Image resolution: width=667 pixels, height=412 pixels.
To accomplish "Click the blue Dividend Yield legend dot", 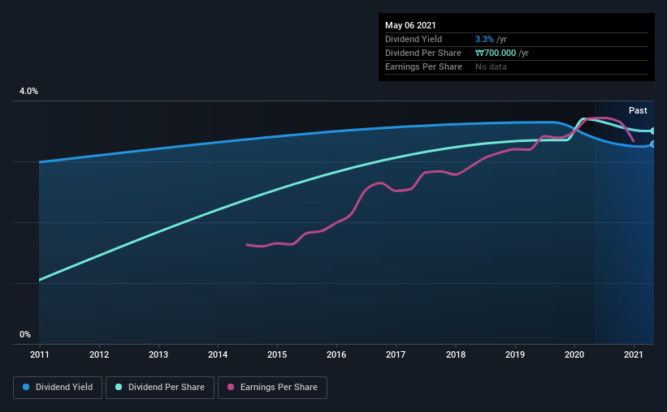I will coord(26,387).
